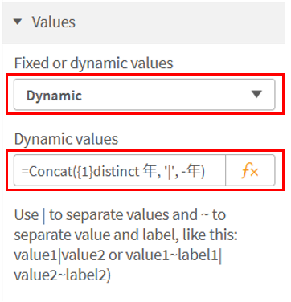Collapse the Values section triangle
Viewport: 291px width, 302px height.
(x=18, y=22)
